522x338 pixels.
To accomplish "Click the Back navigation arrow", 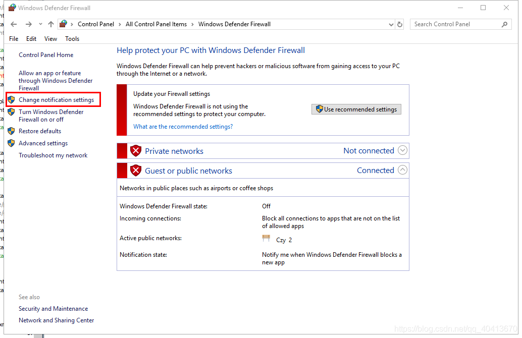I will click(14, 24).
